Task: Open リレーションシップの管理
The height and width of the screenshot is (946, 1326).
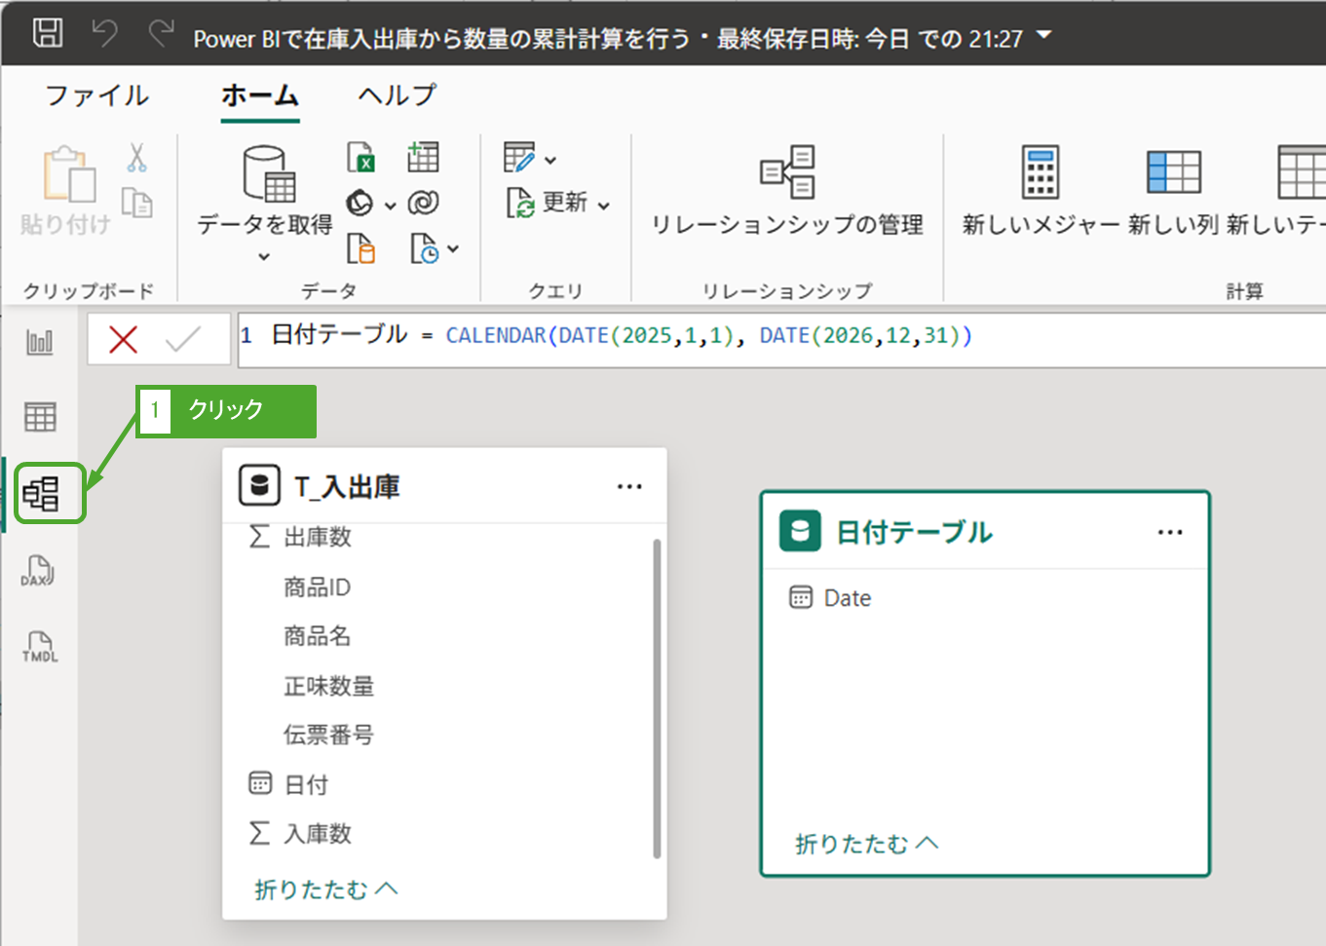Action: [787, 191]
